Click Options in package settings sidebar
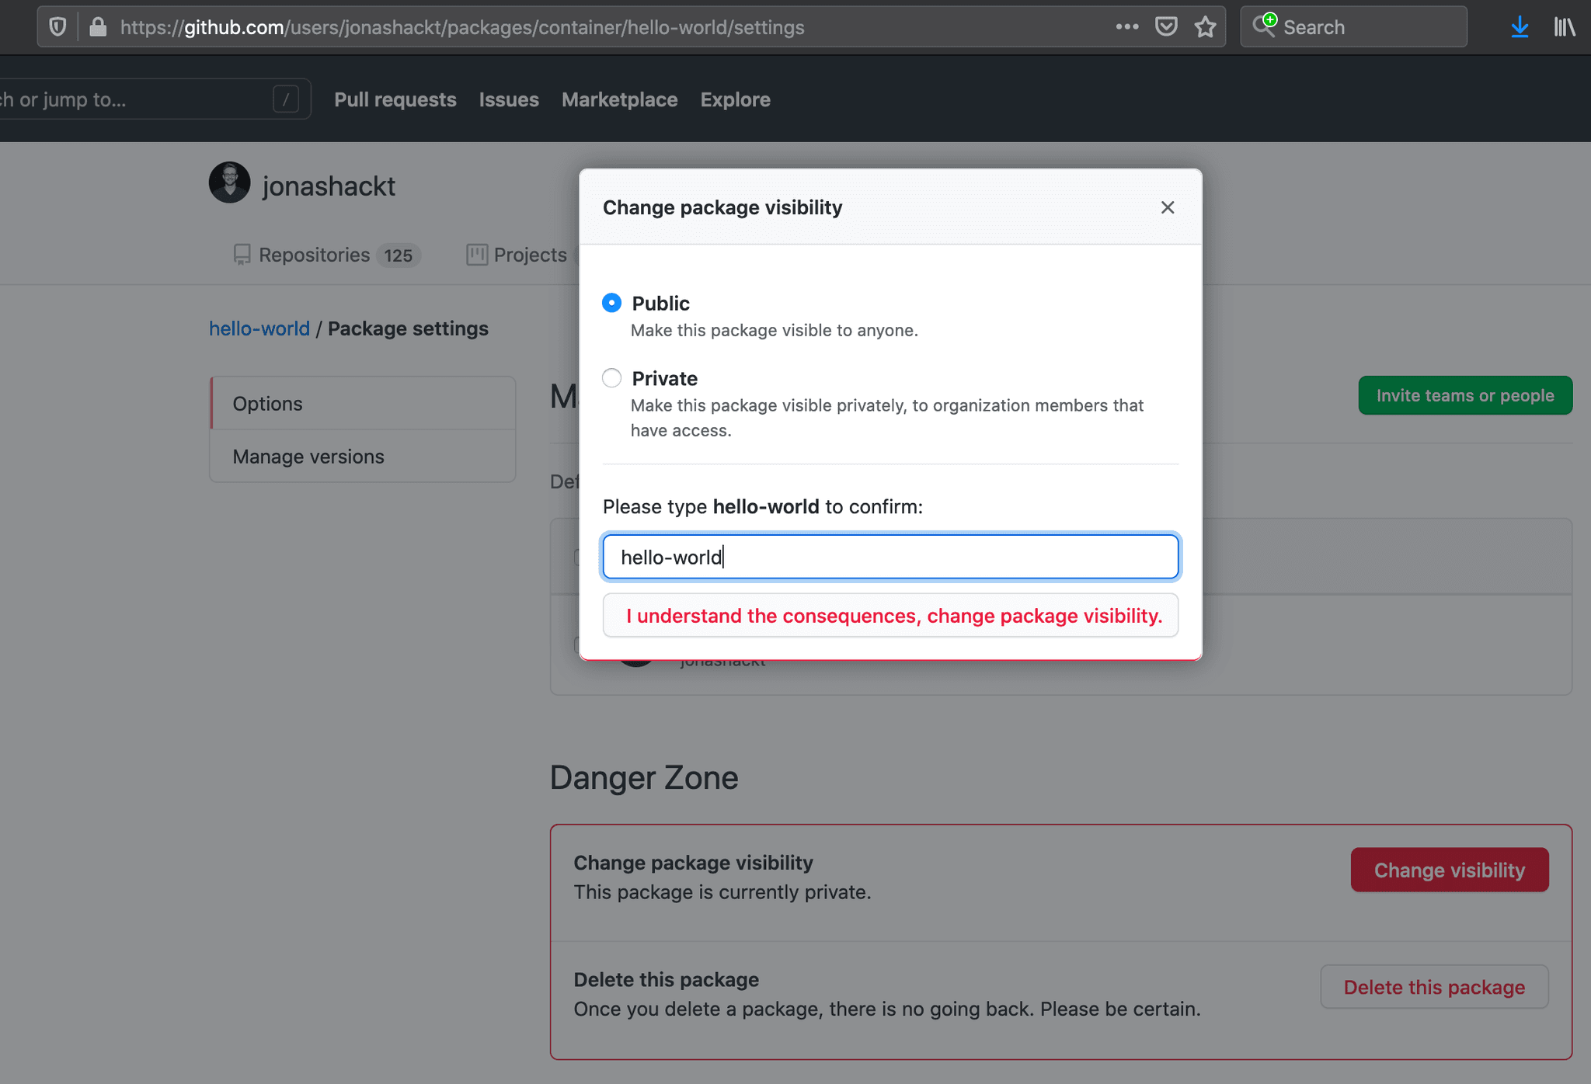Viewport: 1591px width, 1084px height. (x=267, y=402)
